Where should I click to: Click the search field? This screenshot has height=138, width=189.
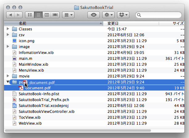[x=158, y=15]
